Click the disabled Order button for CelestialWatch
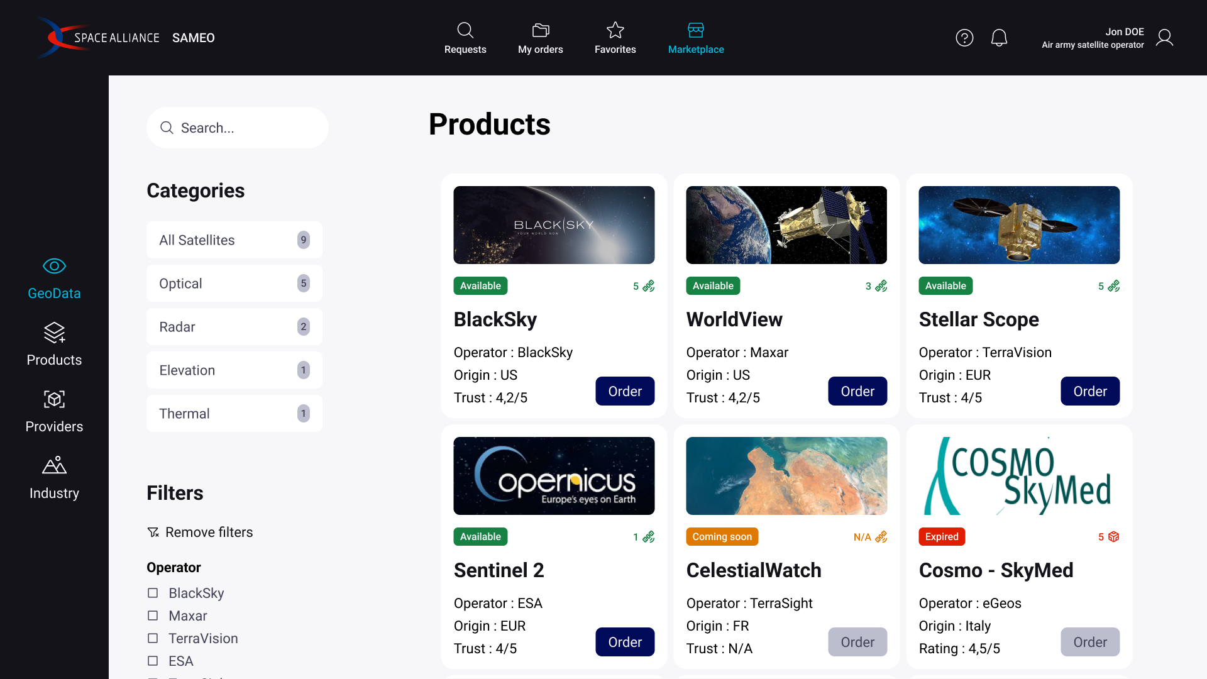 tap(857, 642)
